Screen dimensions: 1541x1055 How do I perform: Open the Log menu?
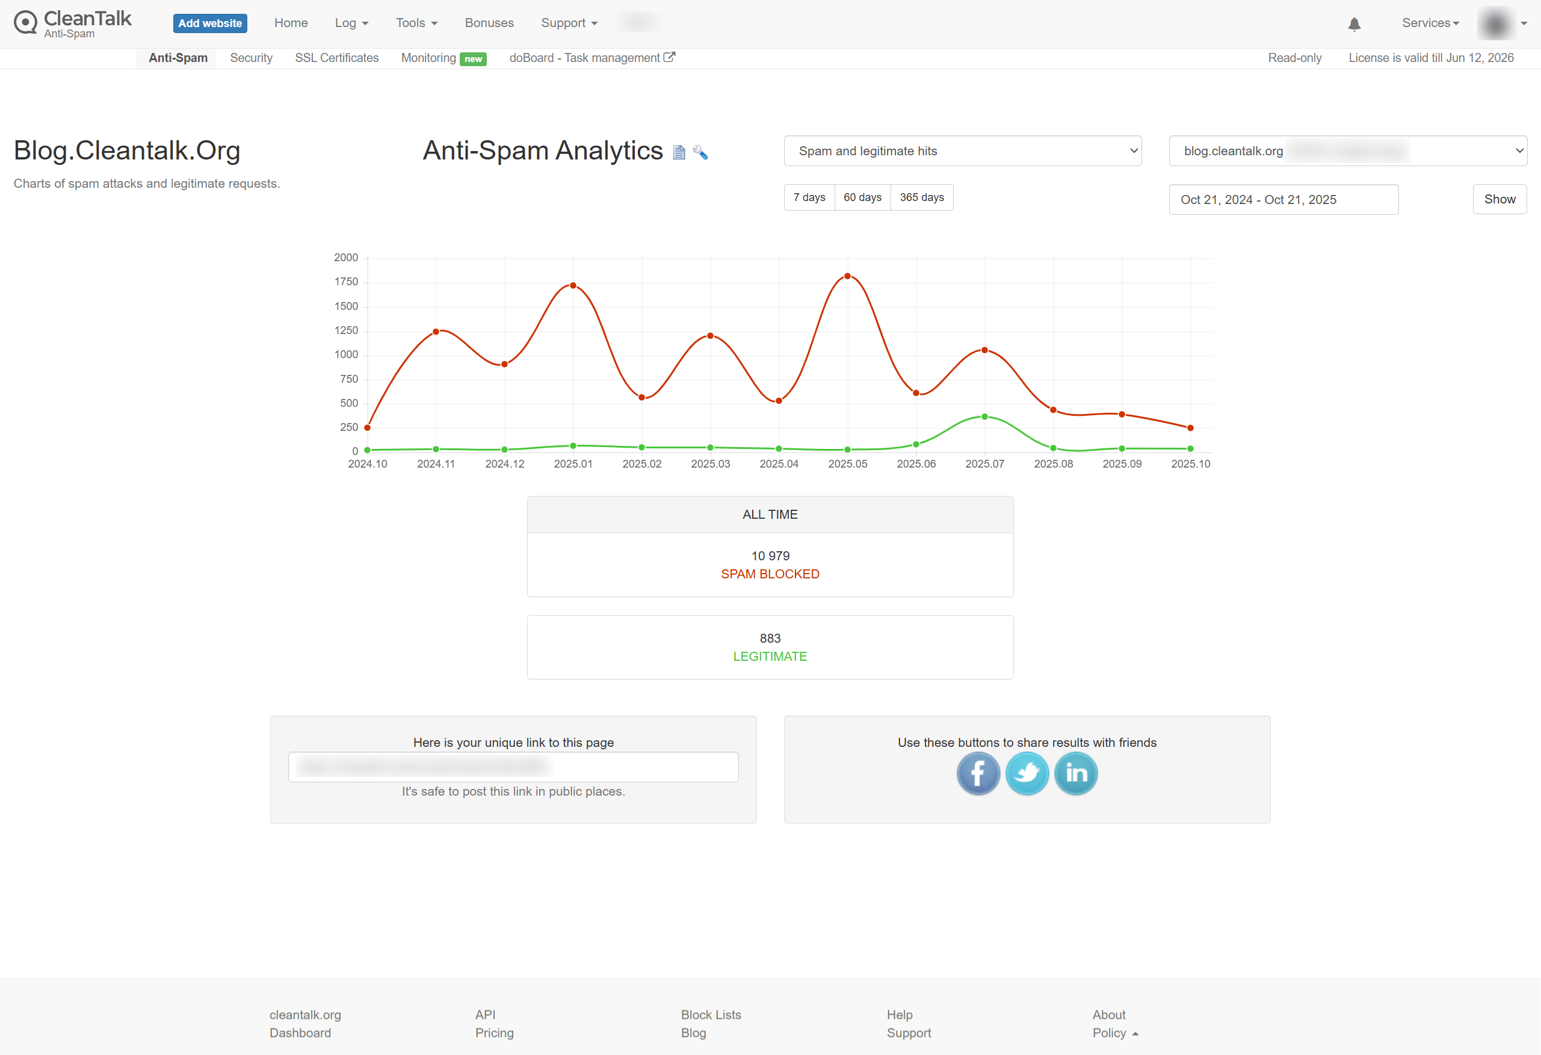351,23
